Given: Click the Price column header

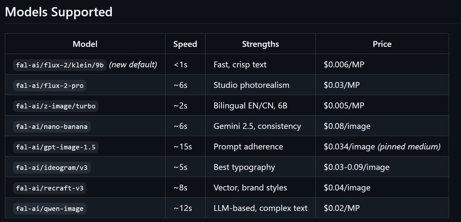Looking at the screenshot, I should pos(382,44).
